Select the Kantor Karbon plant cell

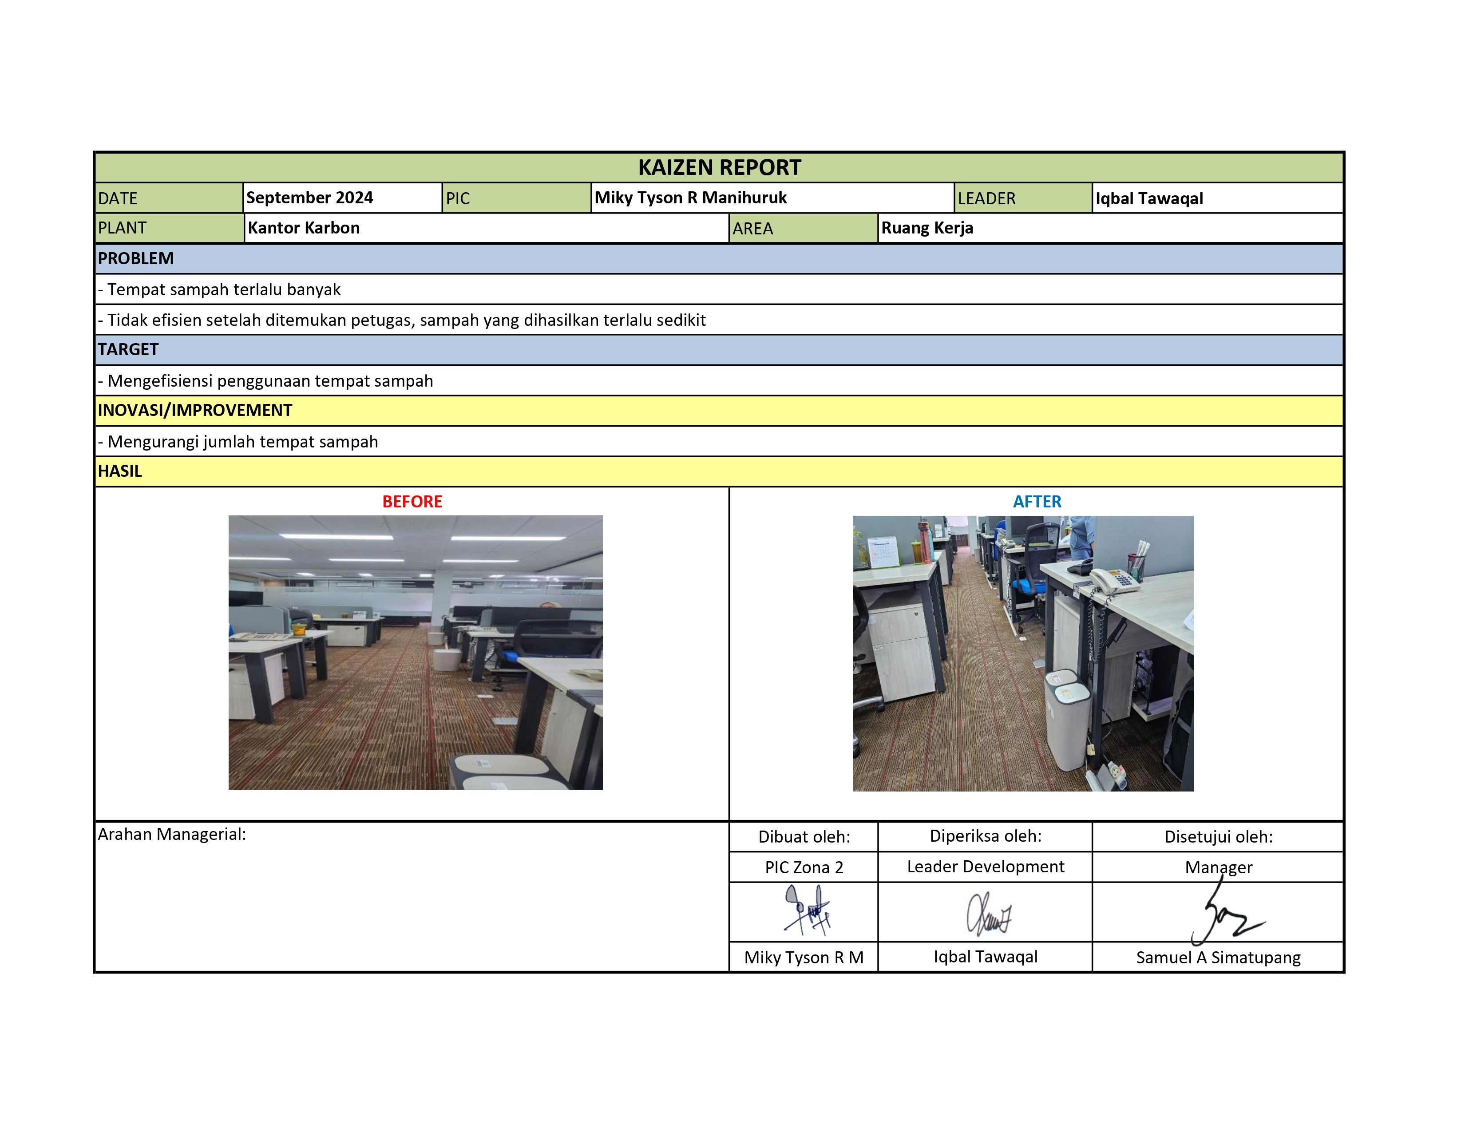click(x=304, y=228)
